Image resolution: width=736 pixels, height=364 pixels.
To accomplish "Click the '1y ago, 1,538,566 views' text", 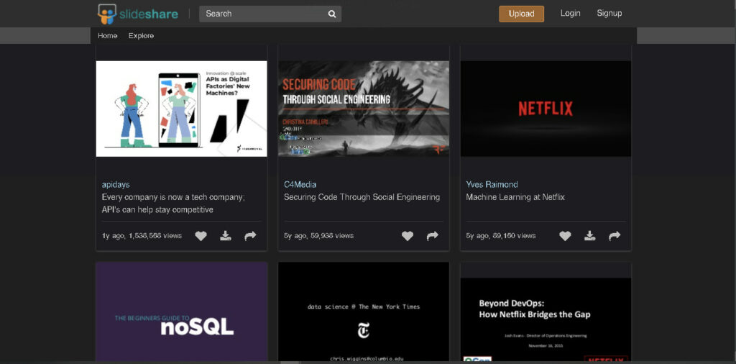I will [x=142, y=236].
